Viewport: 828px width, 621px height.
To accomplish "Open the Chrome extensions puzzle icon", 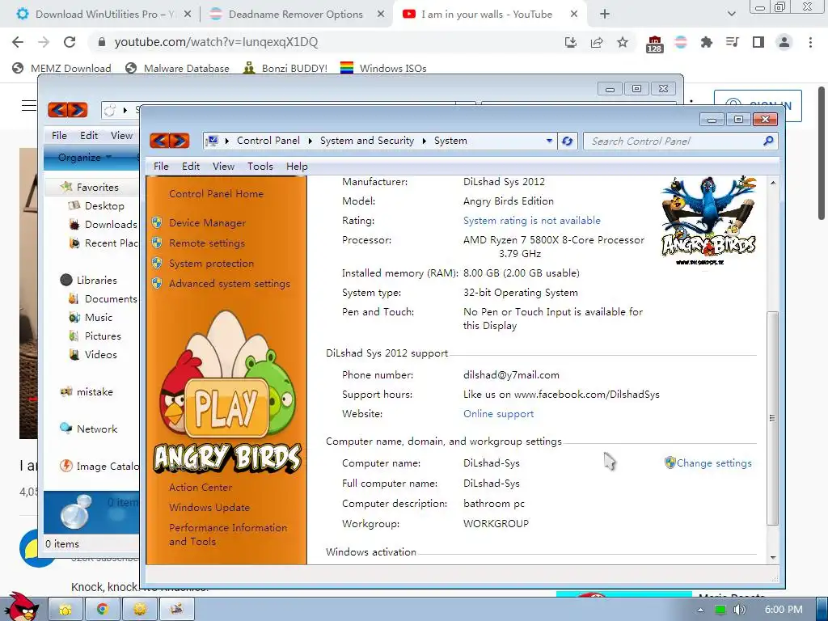I will pos(706,42).
